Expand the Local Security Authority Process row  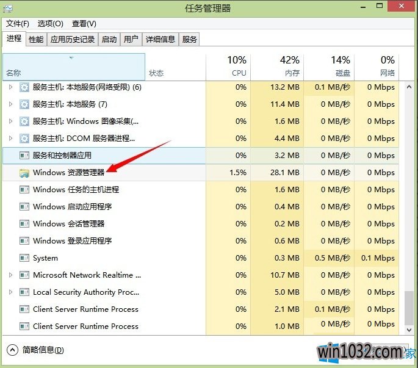coord(10,292)
